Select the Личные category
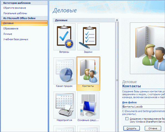The image size is (165, 132). [7, 34]
